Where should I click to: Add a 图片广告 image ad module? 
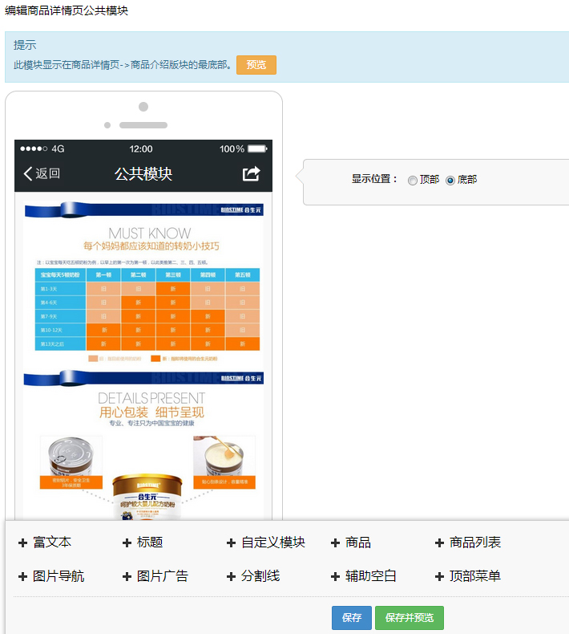pyautogui.click(x=155, y=576)
